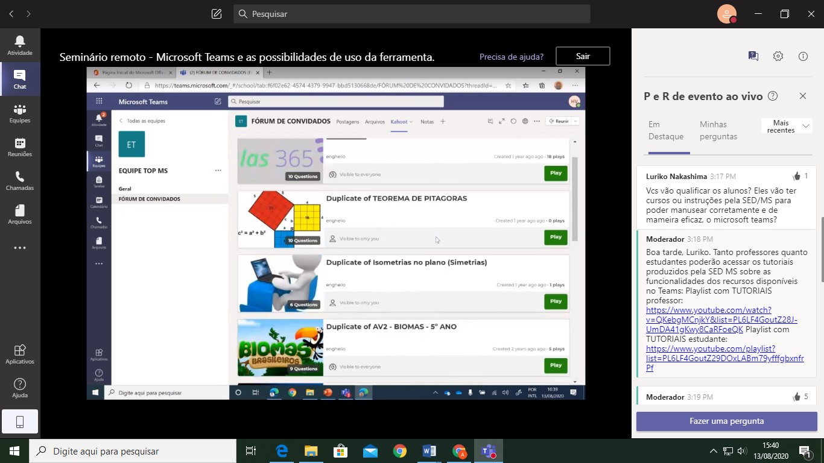
Task: Open the Windows Start menu
Action: [x=14, y=451]
